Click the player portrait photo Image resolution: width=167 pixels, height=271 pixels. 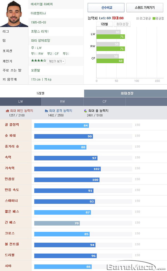pos(14,13)
